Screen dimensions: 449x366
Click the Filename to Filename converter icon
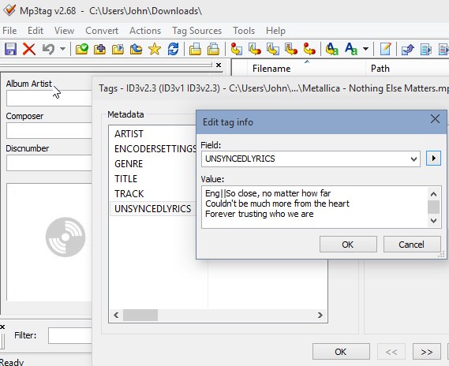(273, 49)
